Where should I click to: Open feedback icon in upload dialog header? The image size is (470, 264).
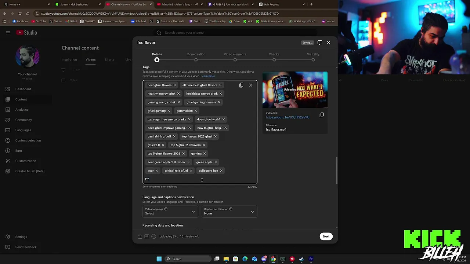pos(320,43)
